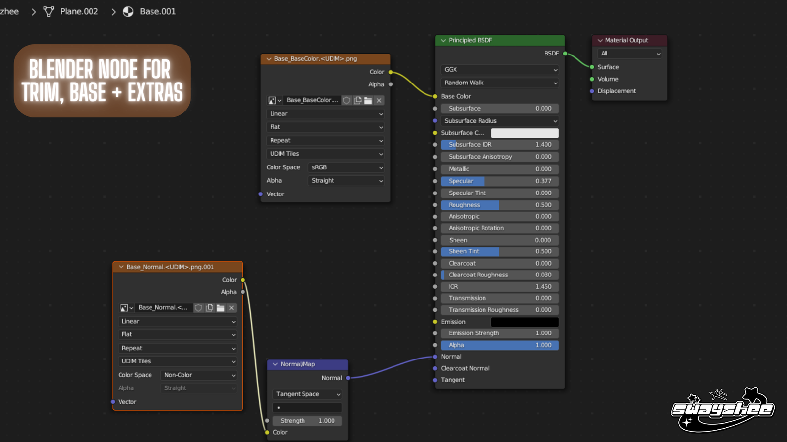Screen dimensions: 787x442
Task: Select Plane.002 in the breadcrumb
Action: click(79, 11)
